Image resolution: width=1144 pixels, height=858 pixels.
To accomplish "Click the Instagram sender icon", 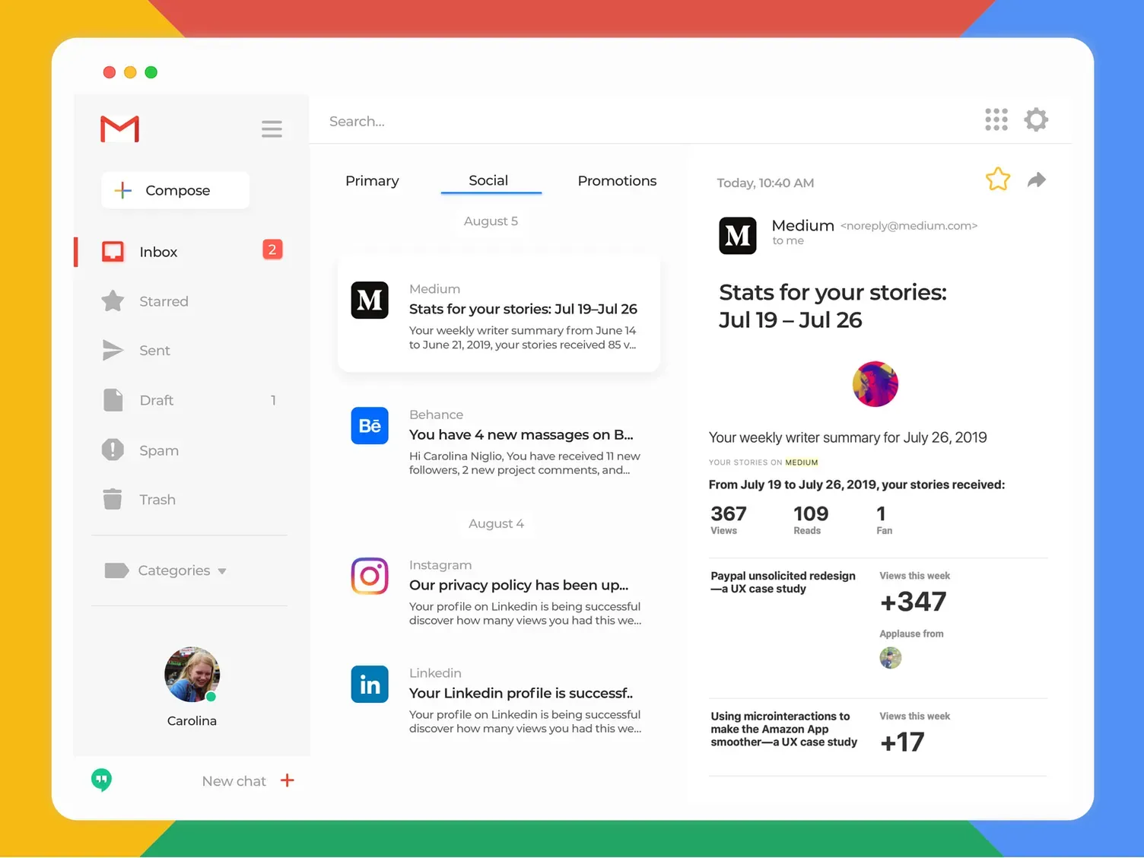I will [x=369, y=576].
